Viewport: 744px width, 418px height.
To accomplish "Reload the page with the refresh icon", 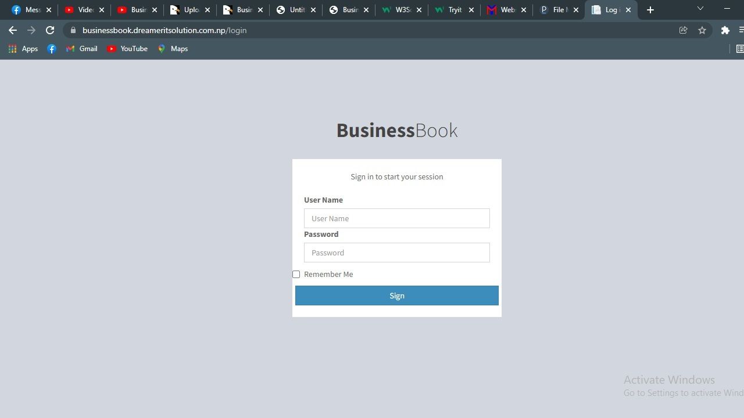I will (x=50, y=30).
